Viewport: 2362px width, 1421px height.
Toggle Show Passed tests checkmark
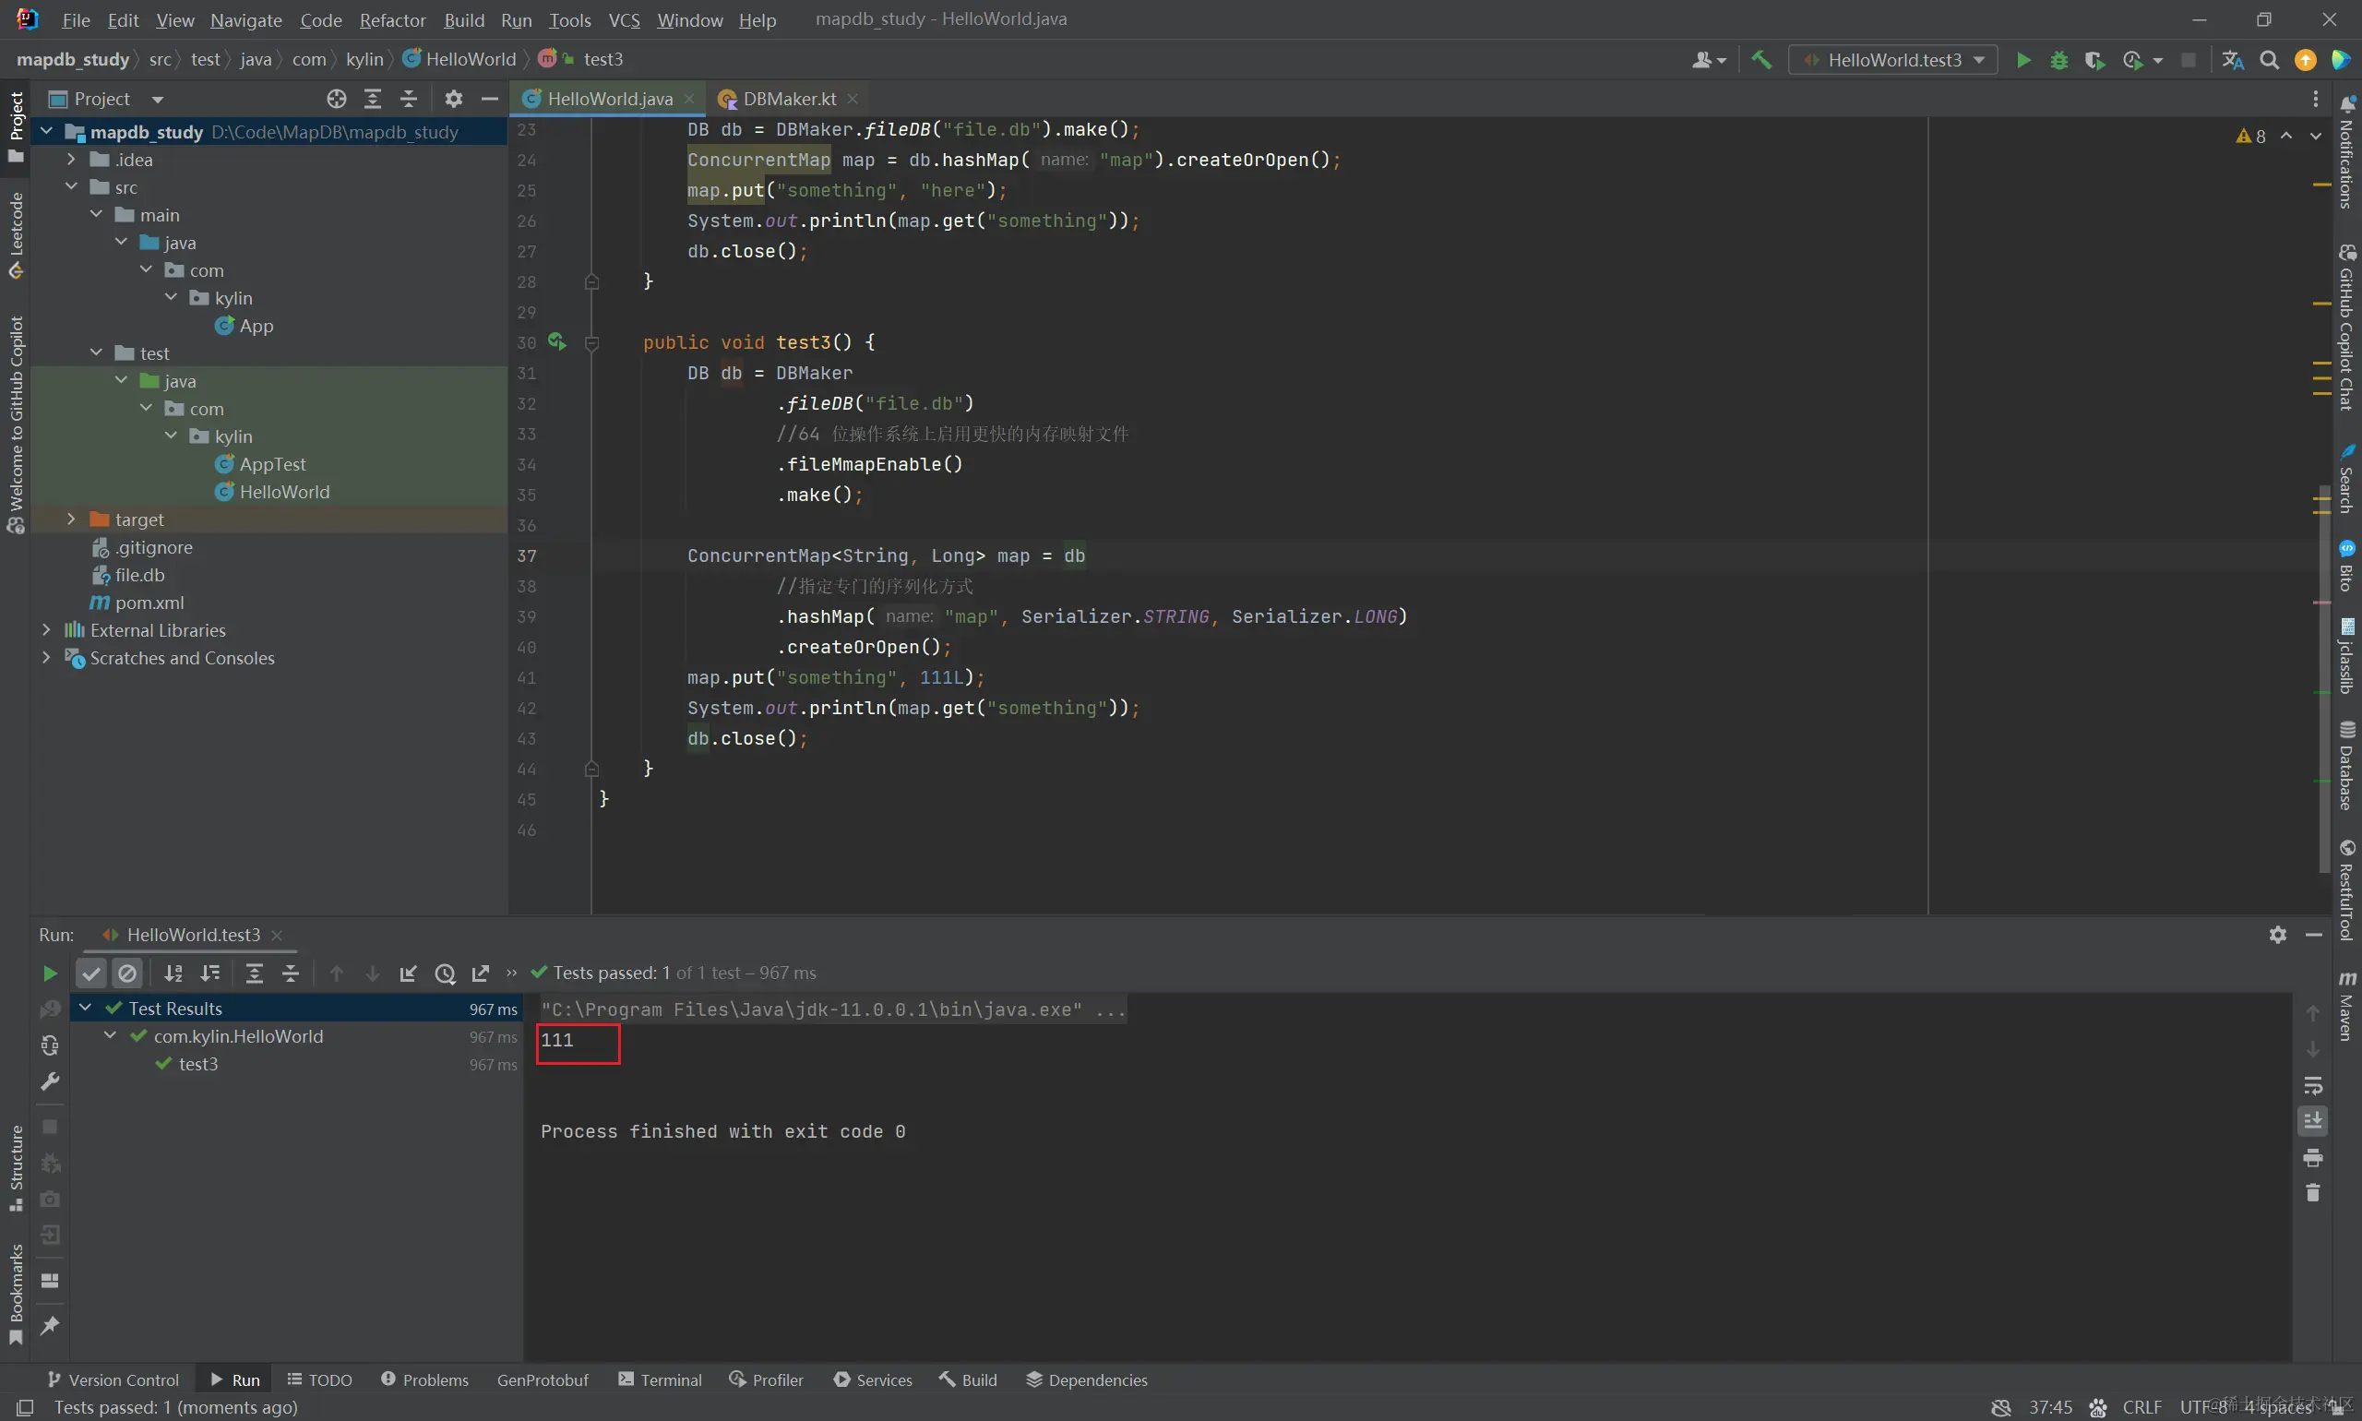tap(91, 973)
